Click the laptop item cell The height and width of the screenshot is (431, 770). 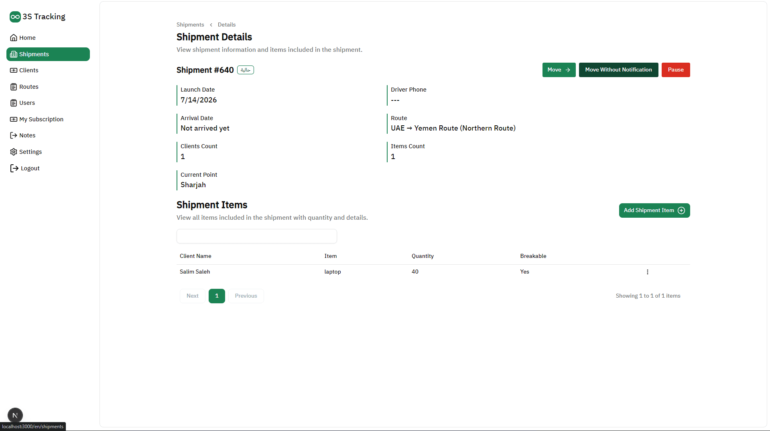[x=333, y=272]
